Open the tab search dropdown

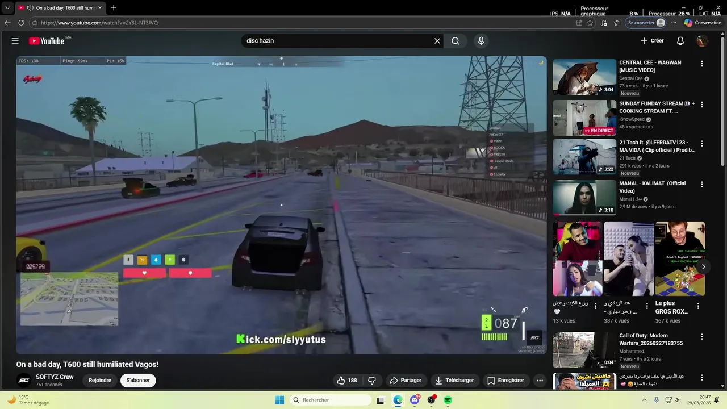pos(7,7)
